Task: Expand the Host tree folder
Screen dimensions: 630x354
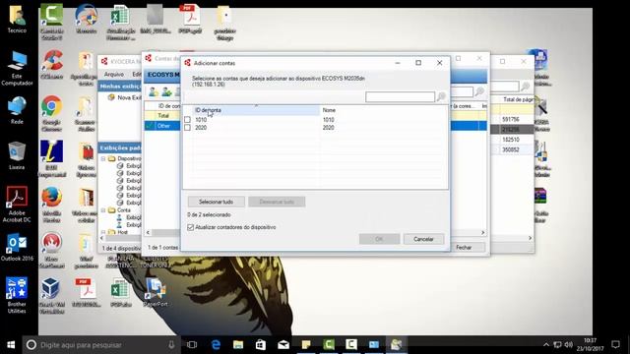Action: point(103,232)
